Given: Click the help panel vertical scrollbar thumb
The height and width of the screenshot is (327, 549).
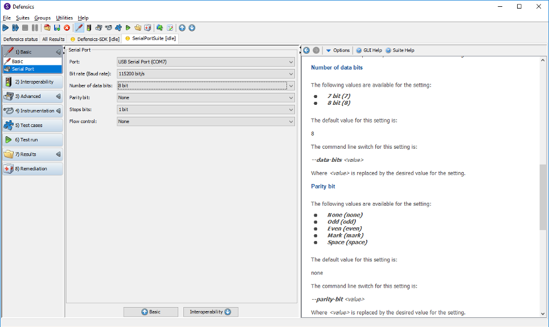Looking at the screenshot, I should 543,197.
